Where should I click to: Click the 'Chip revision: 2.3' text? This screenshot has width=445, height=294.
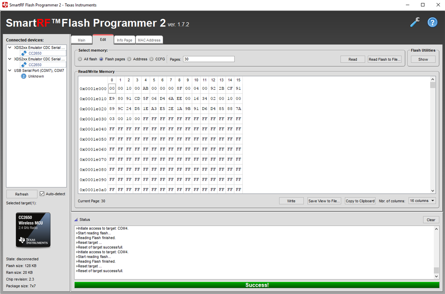coord(20,279)
